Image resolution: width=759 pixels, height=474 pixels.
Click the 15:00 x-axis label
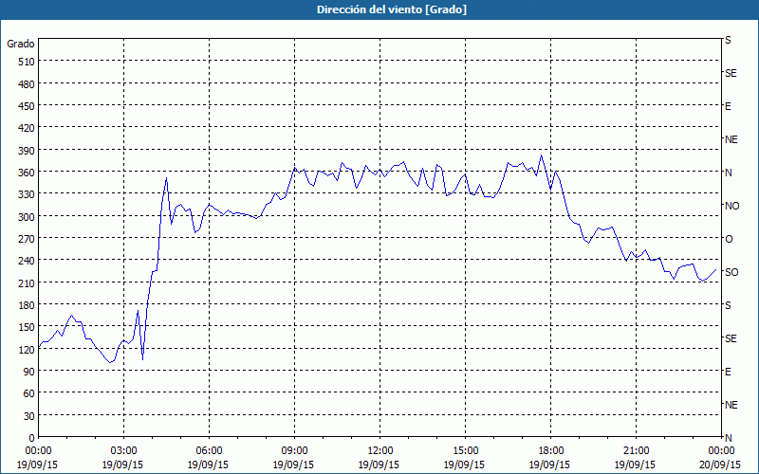465,451
